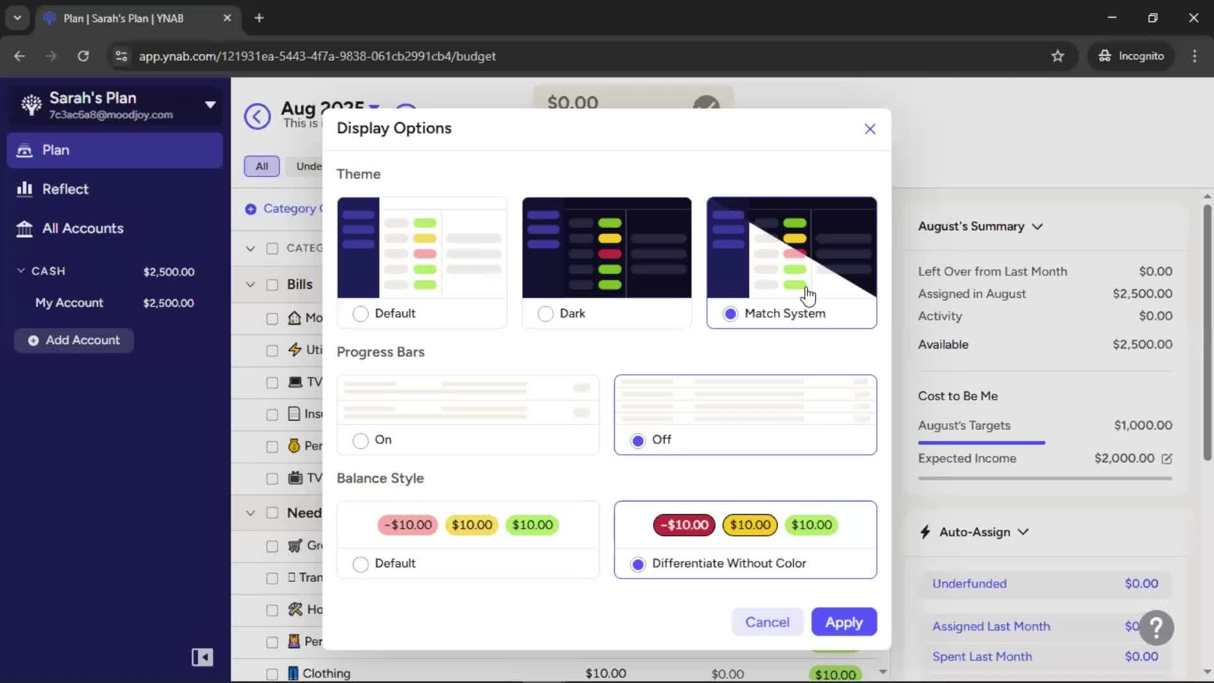Collapse the CASH accounts group

pos(21,271)
